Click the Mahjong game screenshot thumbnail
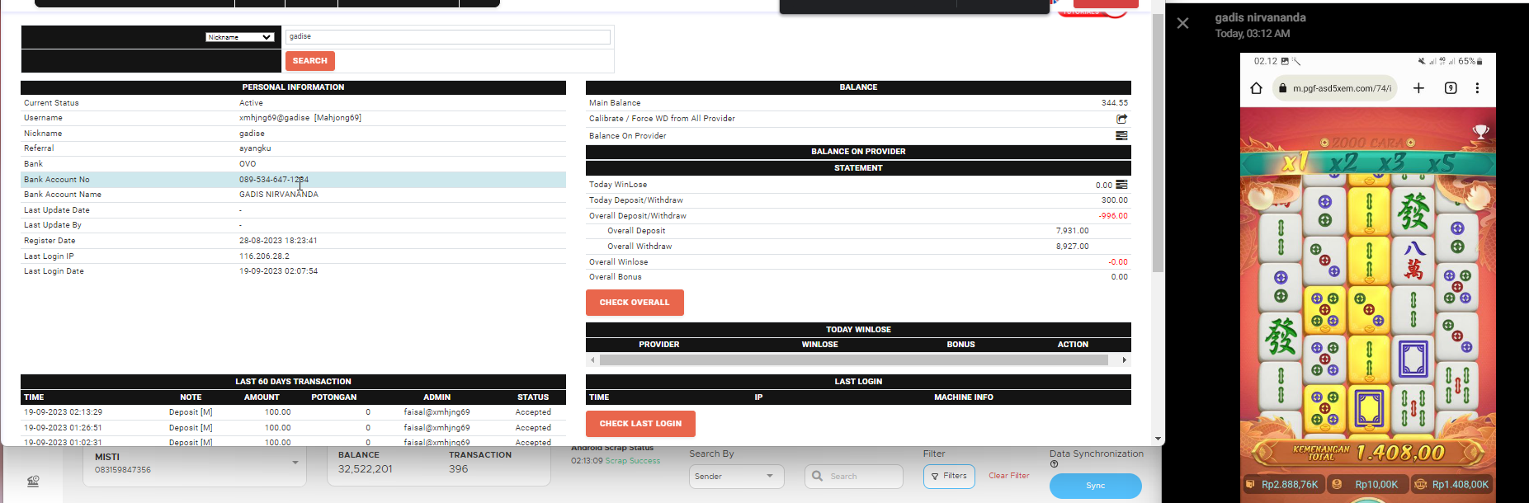 pyautogui.click(x=1368, y=278)
